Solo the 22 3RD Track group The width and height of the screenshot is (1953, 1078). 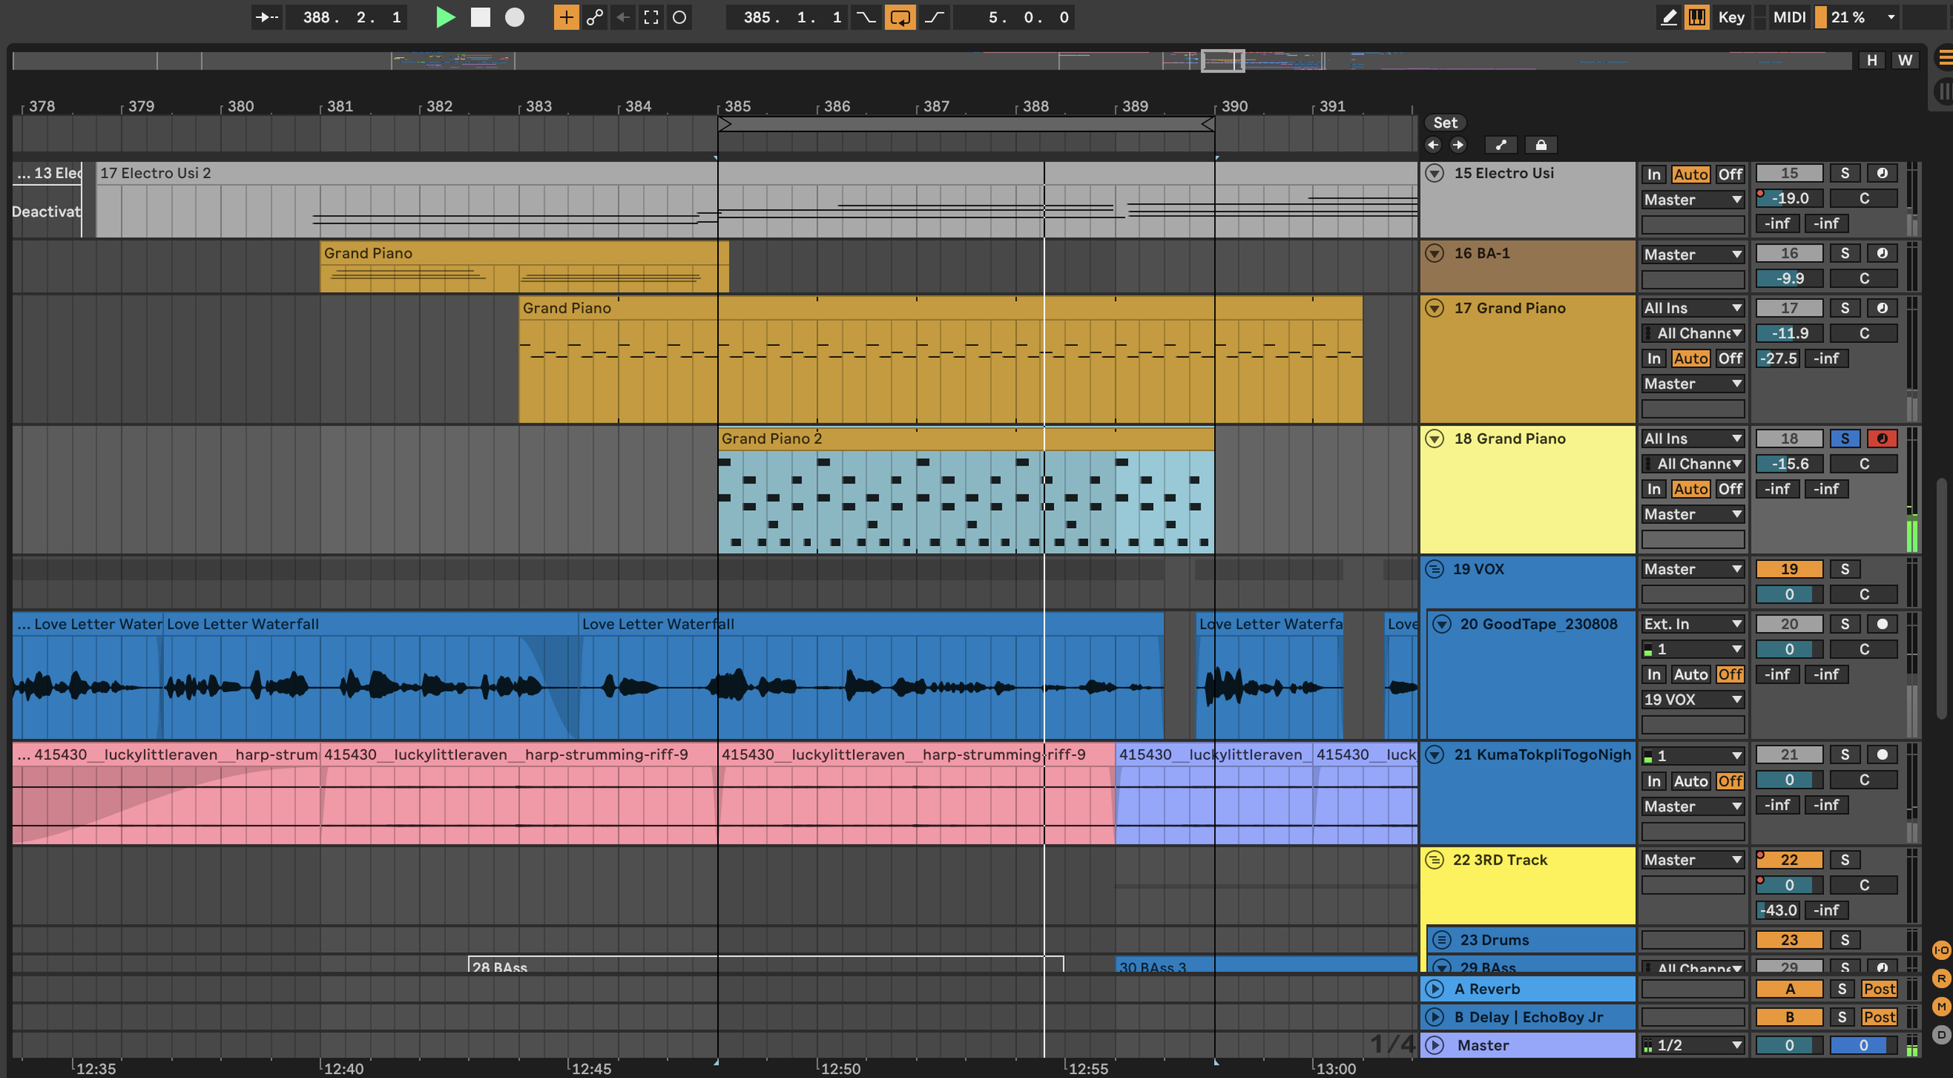coord(1844,859)
